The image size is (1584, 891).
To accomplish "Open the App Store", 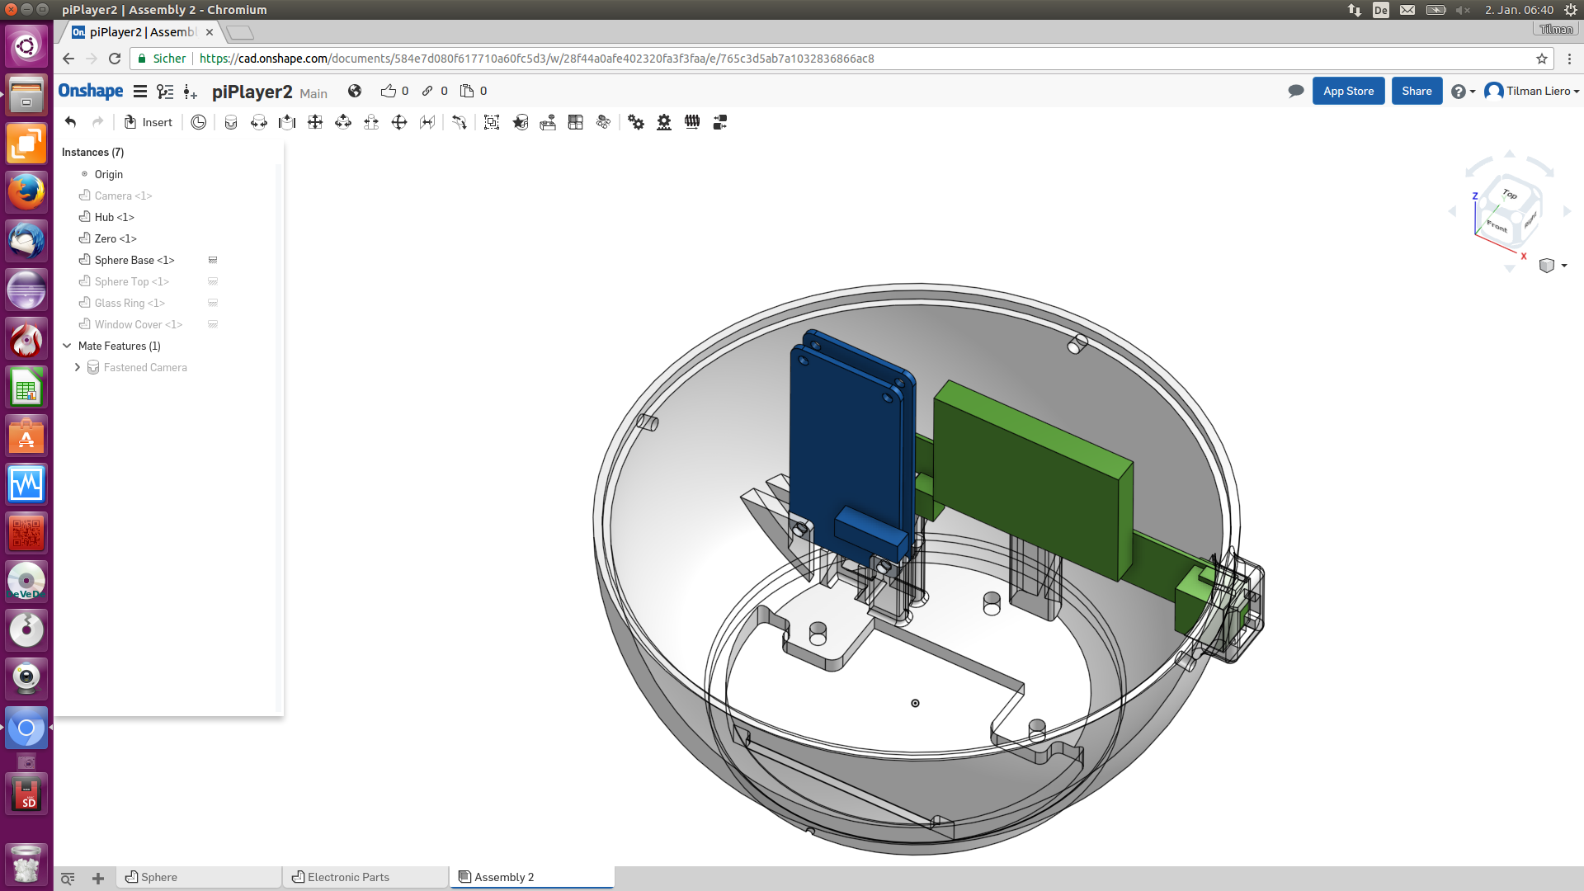I will tap(1349, 92).
